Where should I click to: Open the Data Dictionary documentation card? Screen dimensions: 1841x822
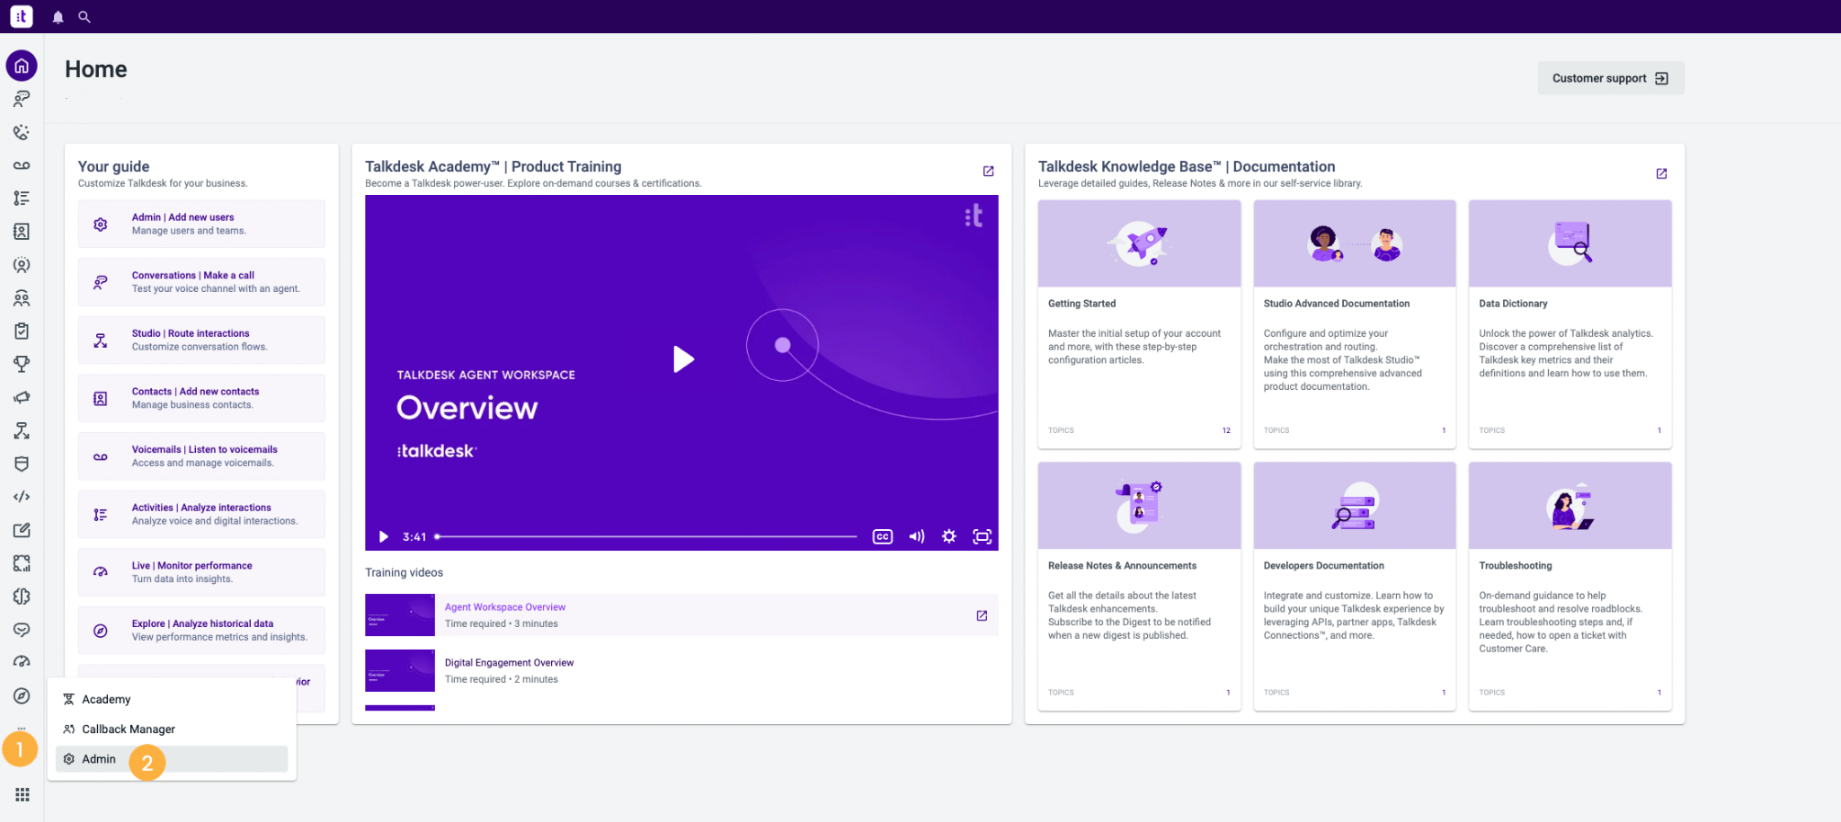(x=1570, y=323)
